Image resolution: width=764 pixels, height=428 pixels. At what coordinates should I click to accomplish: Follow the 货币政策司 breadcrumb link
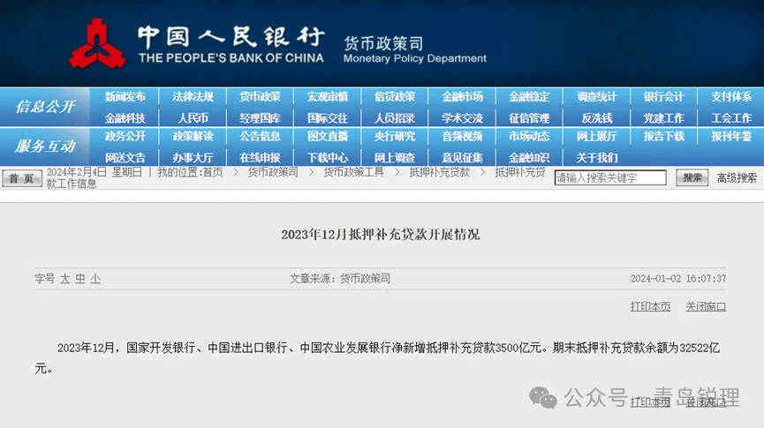[273, 172]
